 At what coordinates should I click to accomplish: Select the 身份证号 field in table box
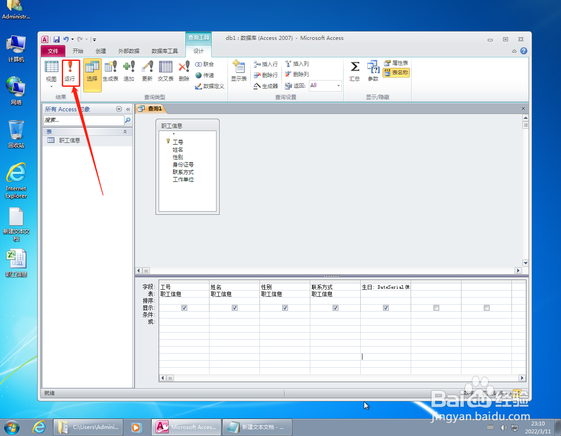(x=183, y=165)
